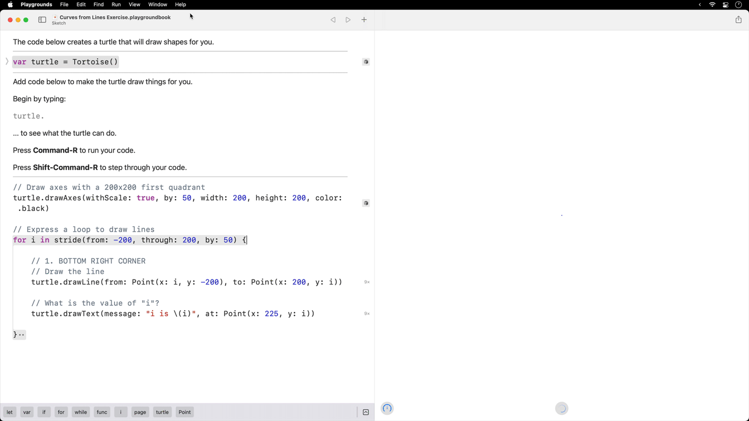The image size is (749, 421).
Task: Navigate back using the back arrow
Action: pyautogui.click(x=333, y=19)
